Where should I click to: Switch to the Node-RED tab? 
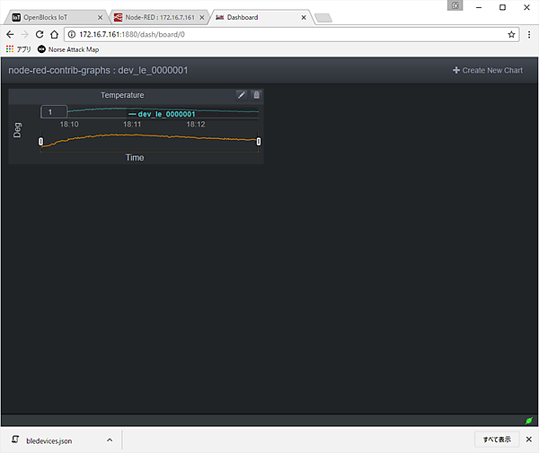(x=153, y=18)
